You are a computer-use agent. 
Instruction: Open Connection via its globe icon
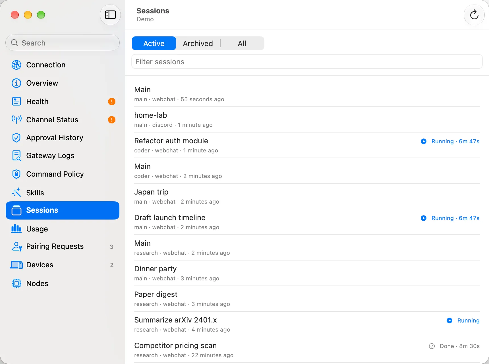[16, 65]
